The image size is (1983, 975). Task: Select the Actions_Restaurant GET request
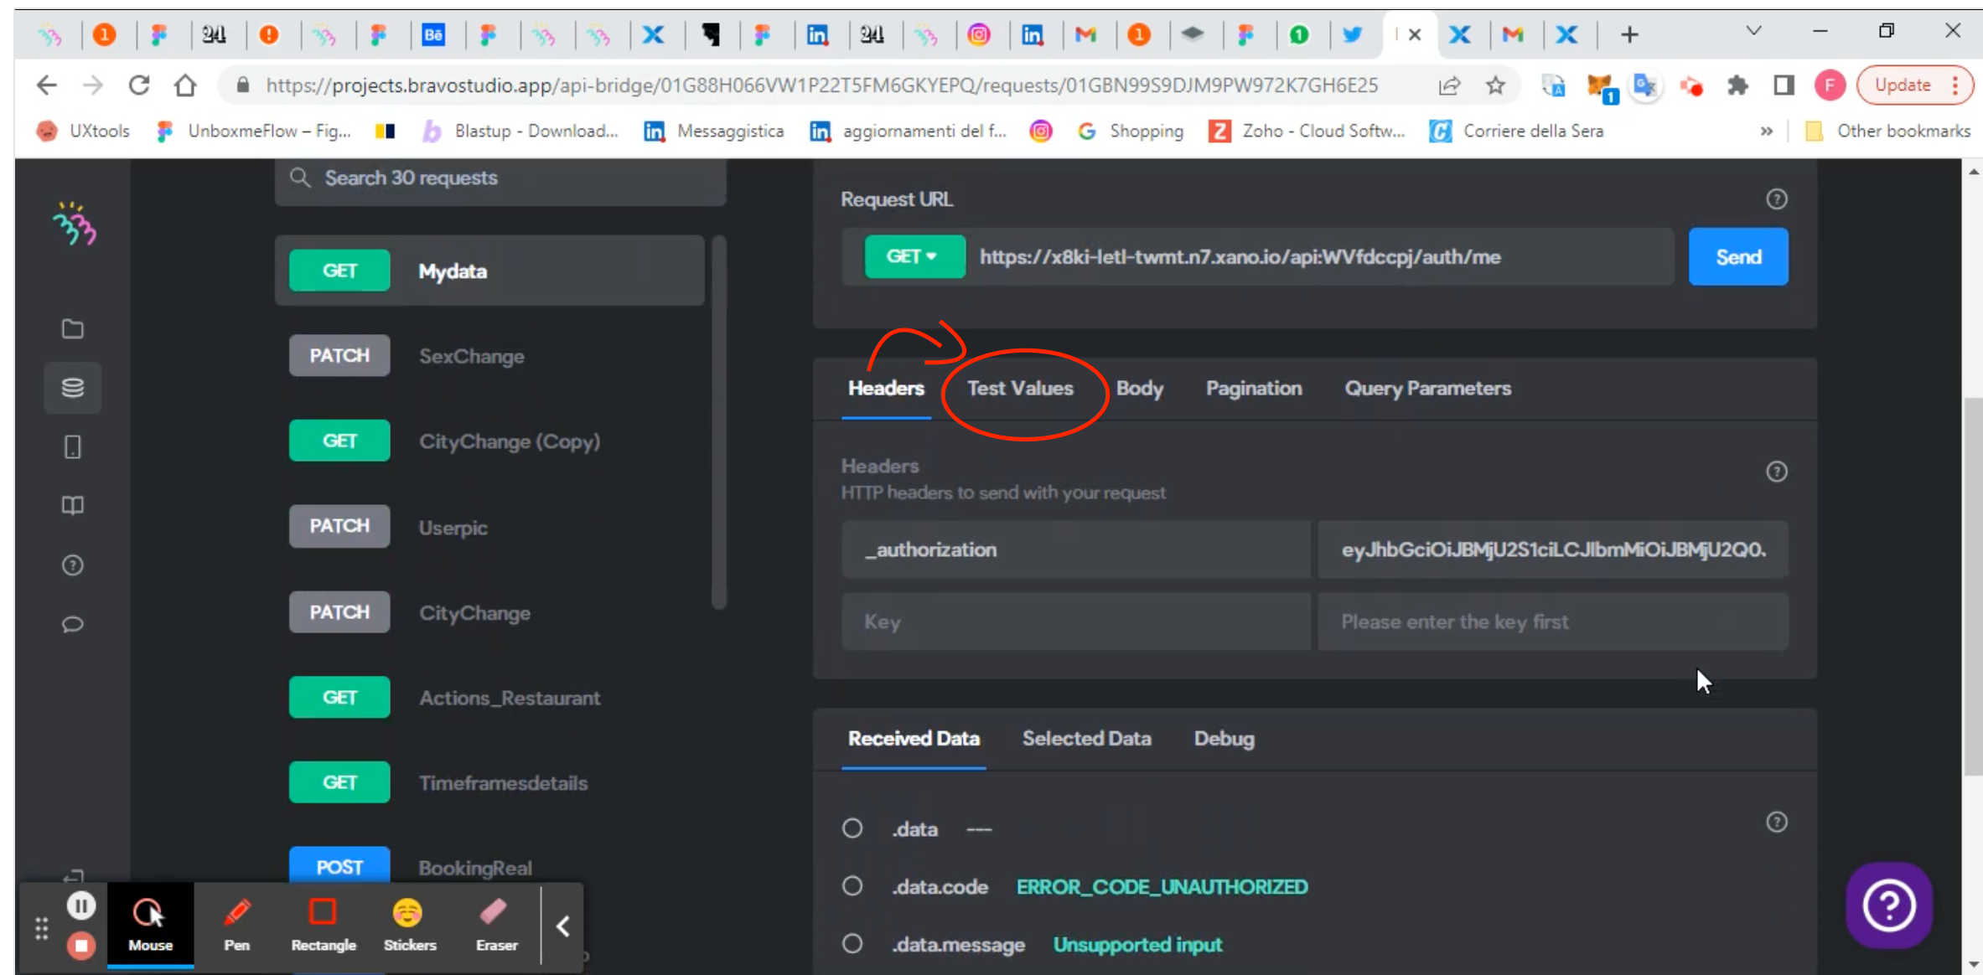490,698
